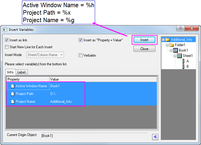This screenshot has height=145, width=201.
Task: Select Book1 workbook in the tree
Action: pyautogui.click(x=183, y=50)
